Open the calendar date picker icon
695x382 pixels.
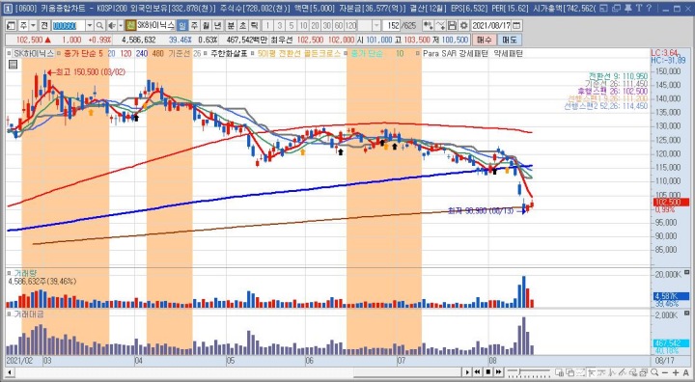pyautogui.click(x=516, y=26)
